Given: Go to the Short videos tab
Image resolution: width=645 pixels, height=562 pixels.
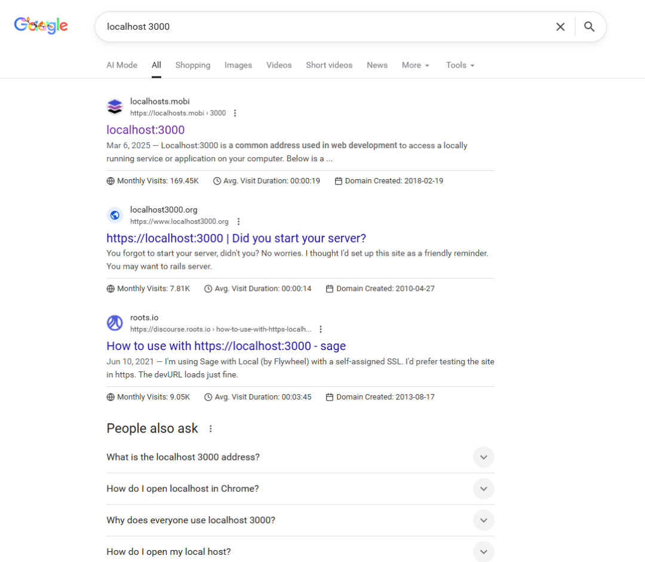Looking at the screenshot, I should click(329, 65).
